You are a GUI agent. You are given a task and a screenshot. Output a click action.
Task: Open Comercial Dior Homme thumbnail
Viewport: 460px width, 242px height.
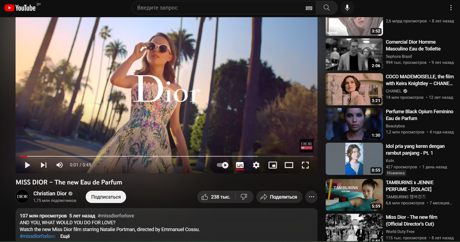coord(354,55)
